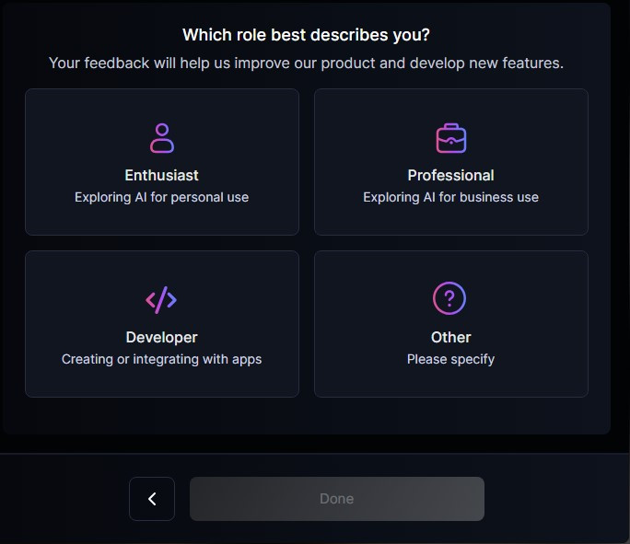
Task: Click the Enthusiast person silhouette icon
Action: click(162, 138)
